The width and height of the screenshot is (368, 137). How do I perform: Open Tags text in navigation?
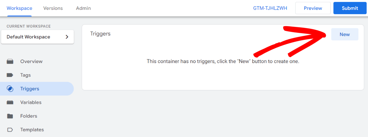tap(25, 75)
